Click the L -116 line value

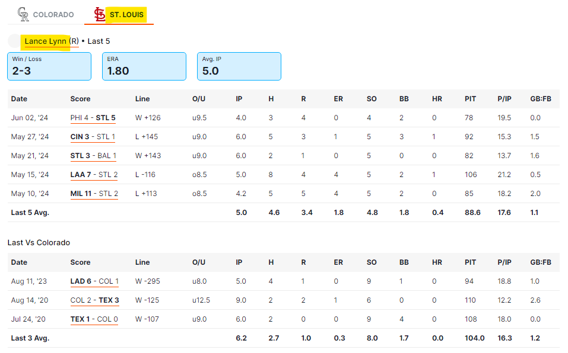[145, 175]
